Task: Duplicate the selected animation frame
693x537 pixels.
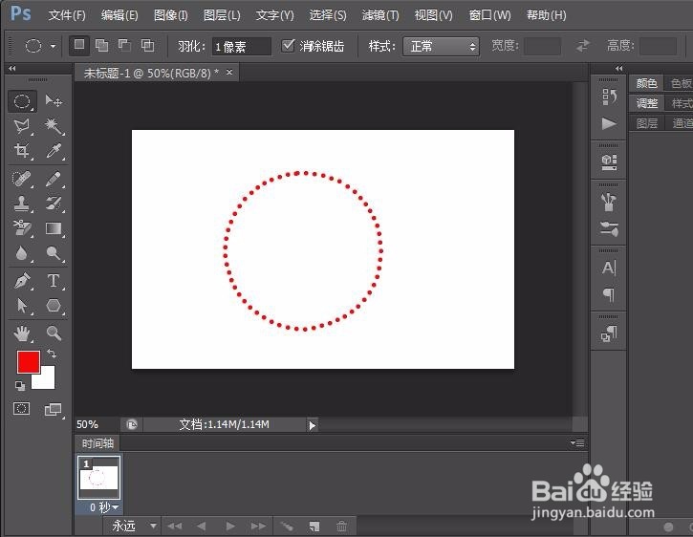Action: pyautogui.click(x=314, y=526)
